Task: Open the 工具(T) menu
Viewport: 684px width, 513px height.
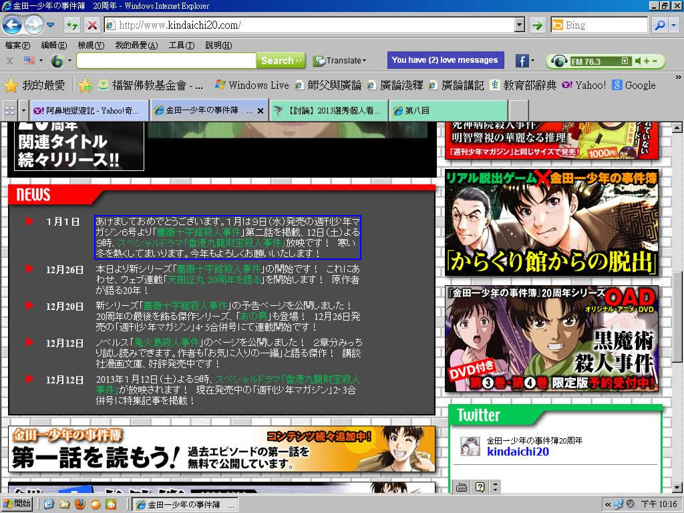Action: coord(182,45)
